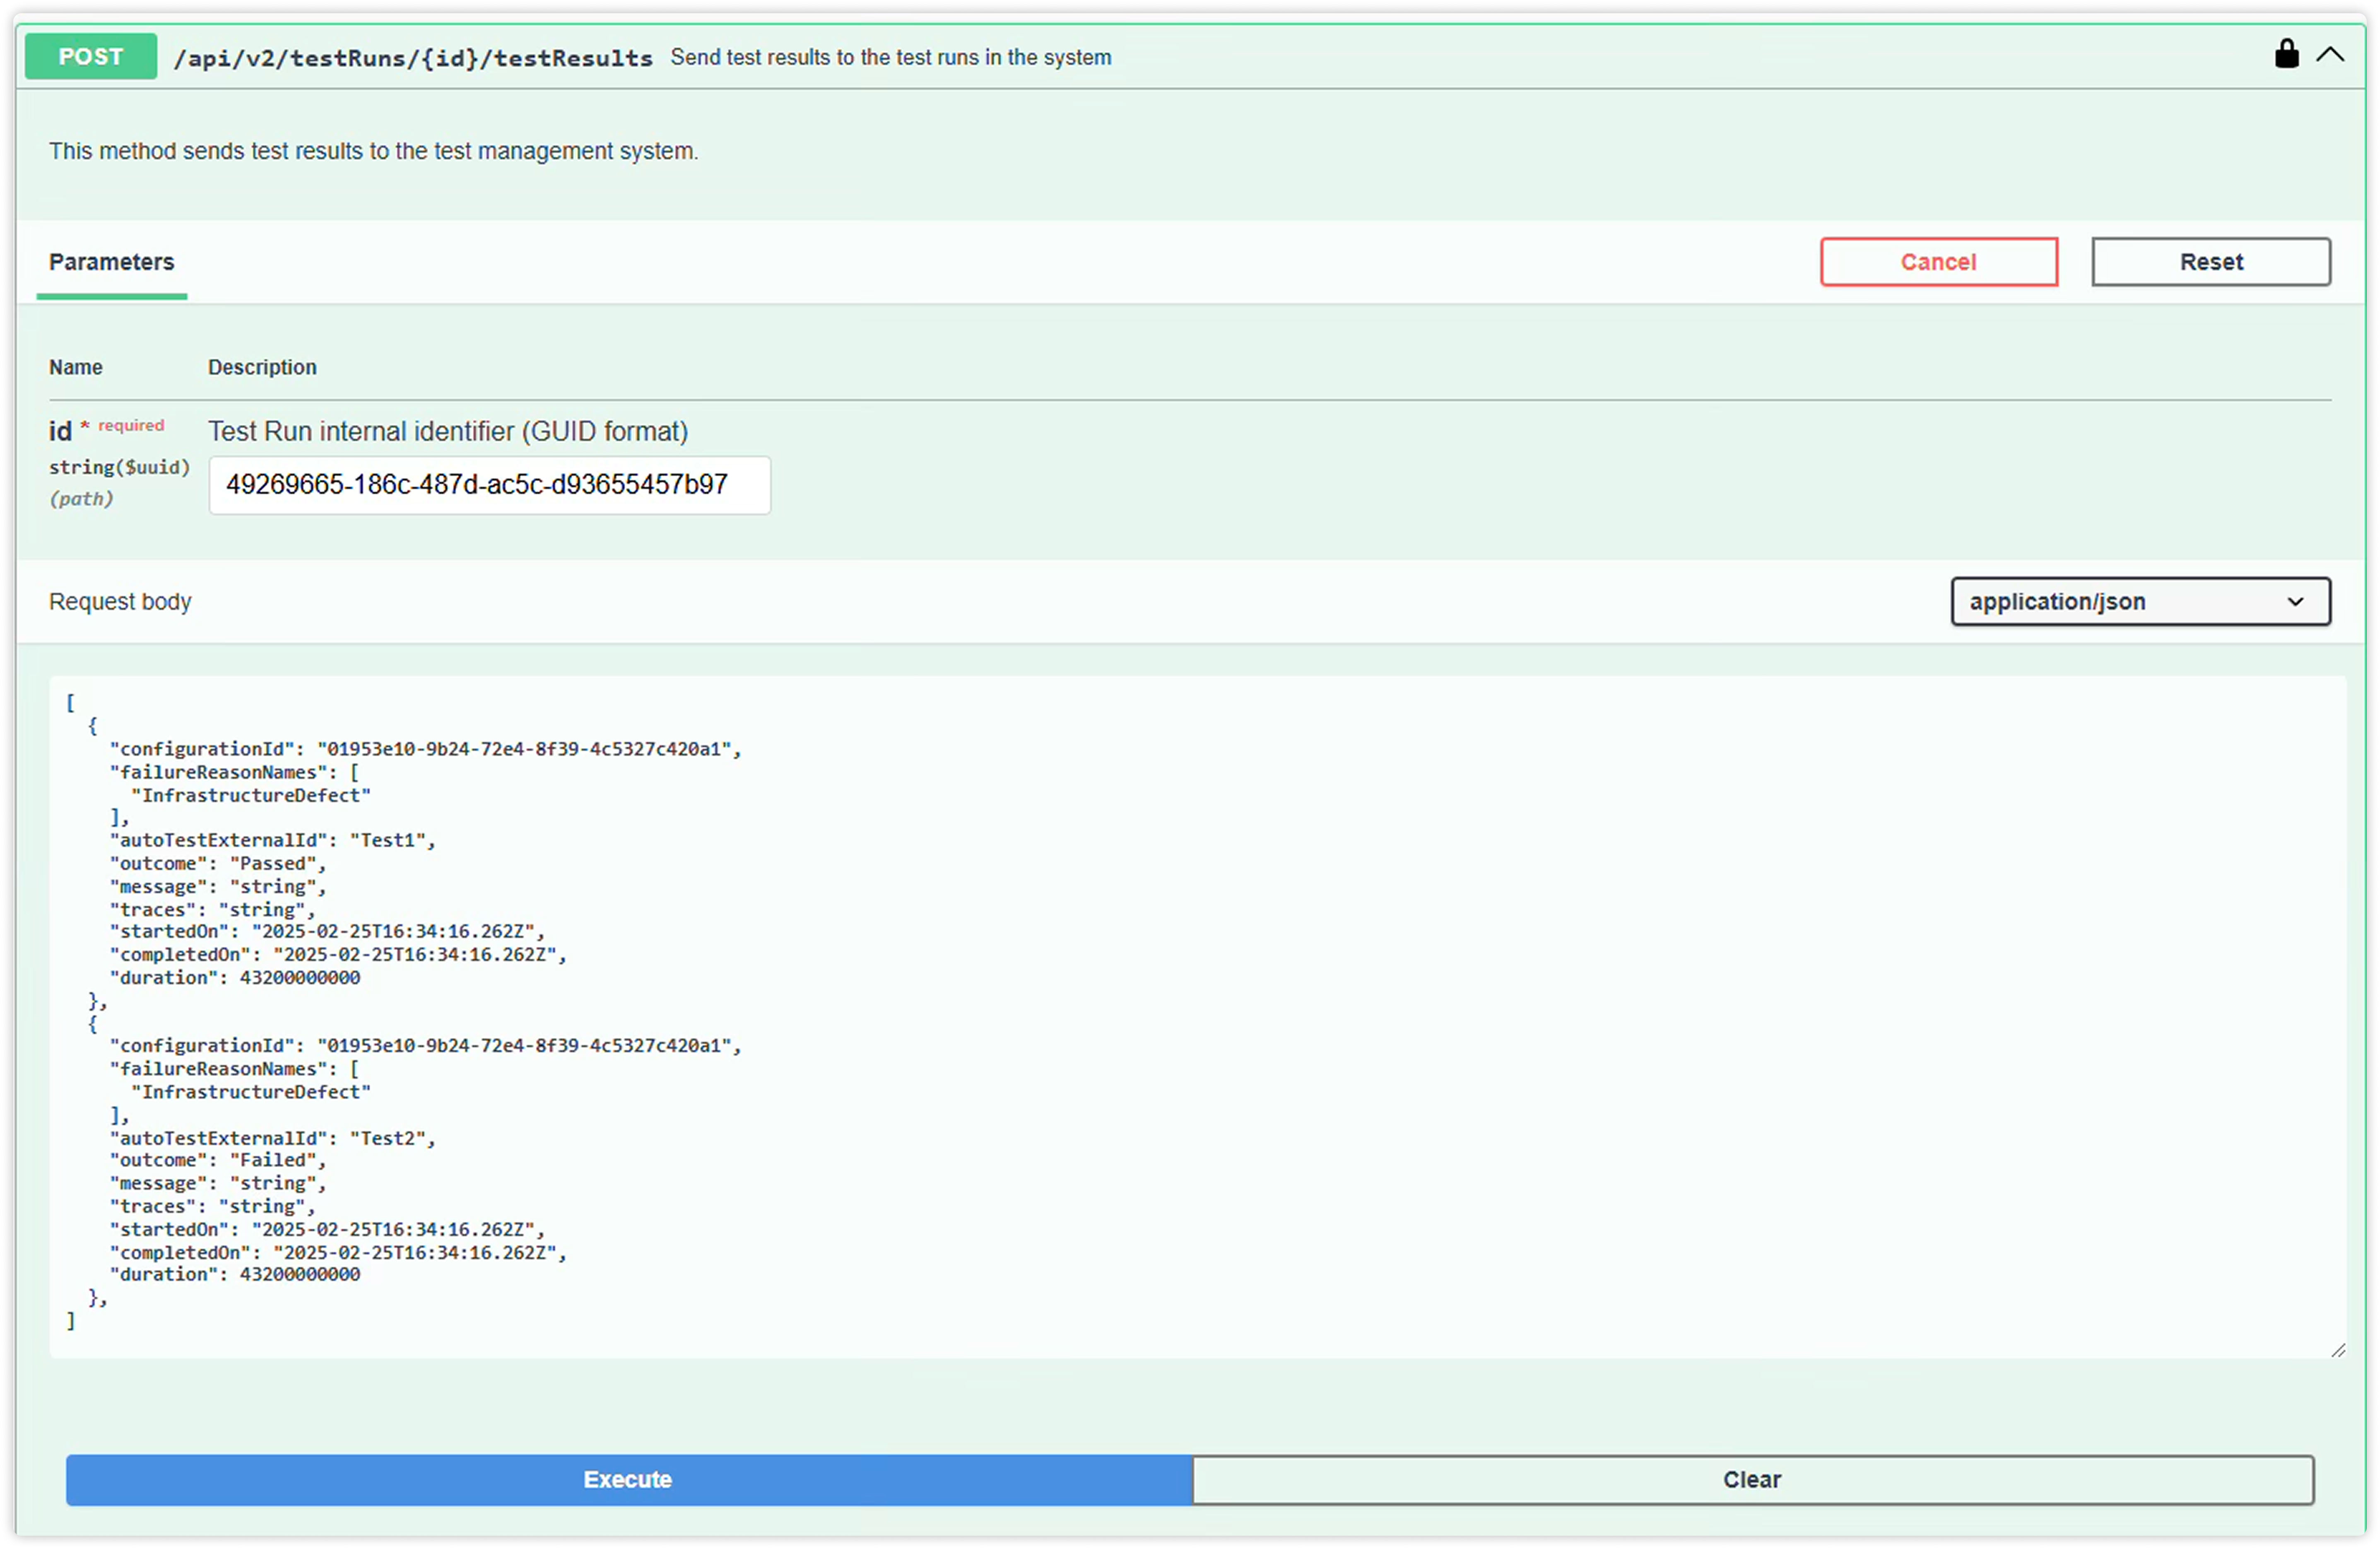Click the "Passed" outcome value
Screen dimensions: 2380x1549
(273, 864)
